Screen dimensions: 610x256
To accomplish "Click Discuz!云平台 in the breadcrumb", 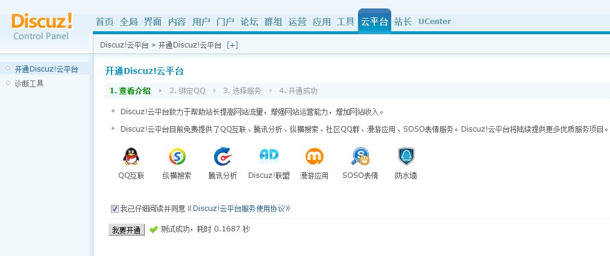I will coord(125,45).
